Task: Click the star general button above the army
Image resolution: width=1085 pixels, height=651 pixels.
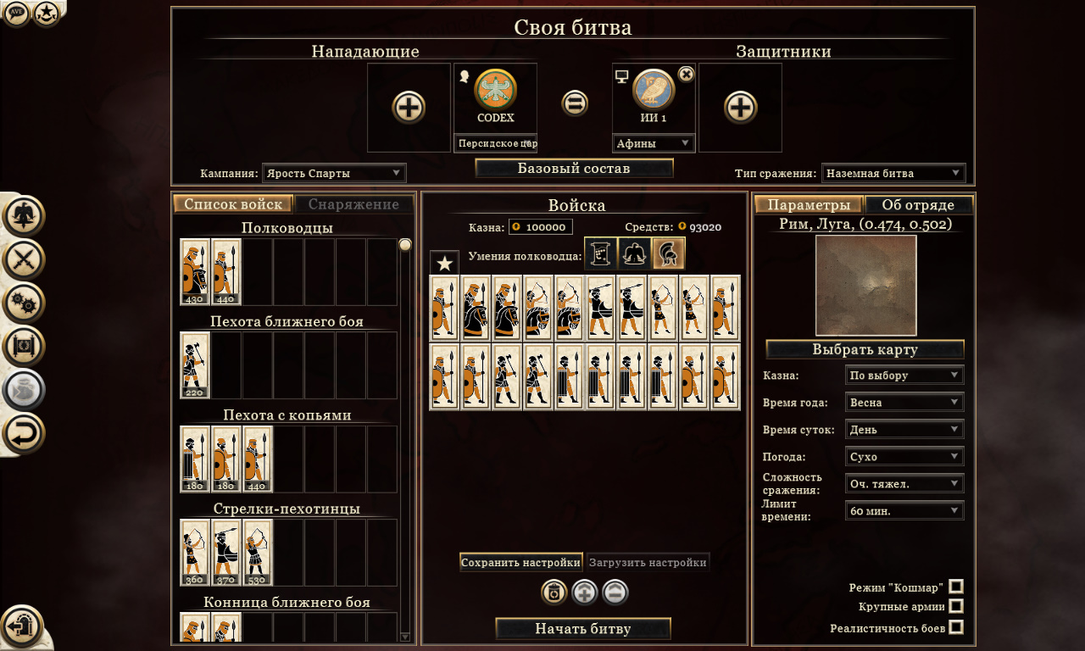Action: pyautogui.click(x=444, y=263)
